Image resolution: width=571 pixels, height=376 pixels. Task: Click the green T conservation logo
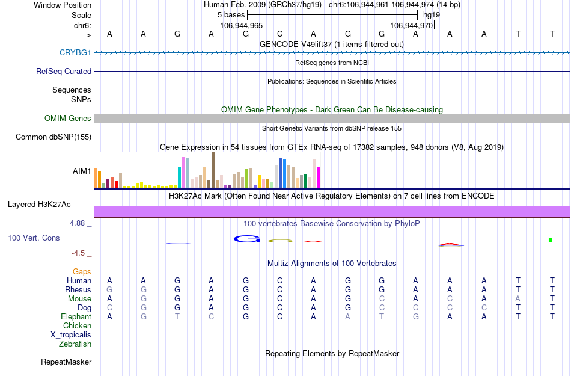coord(551,239)
